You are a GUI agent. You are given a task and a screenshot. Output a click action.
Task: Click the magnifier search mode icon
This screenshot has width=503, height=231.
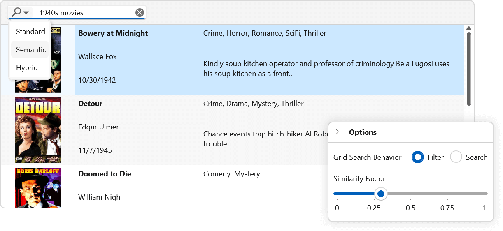click(x=16, y=12)
